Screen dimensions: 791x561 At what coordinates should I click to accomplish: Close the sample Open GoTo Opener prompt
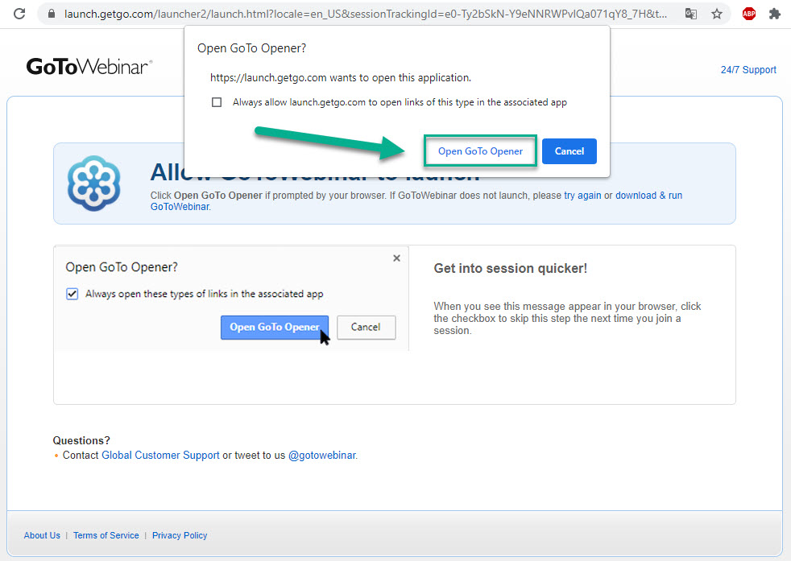[x=396, y=258]
